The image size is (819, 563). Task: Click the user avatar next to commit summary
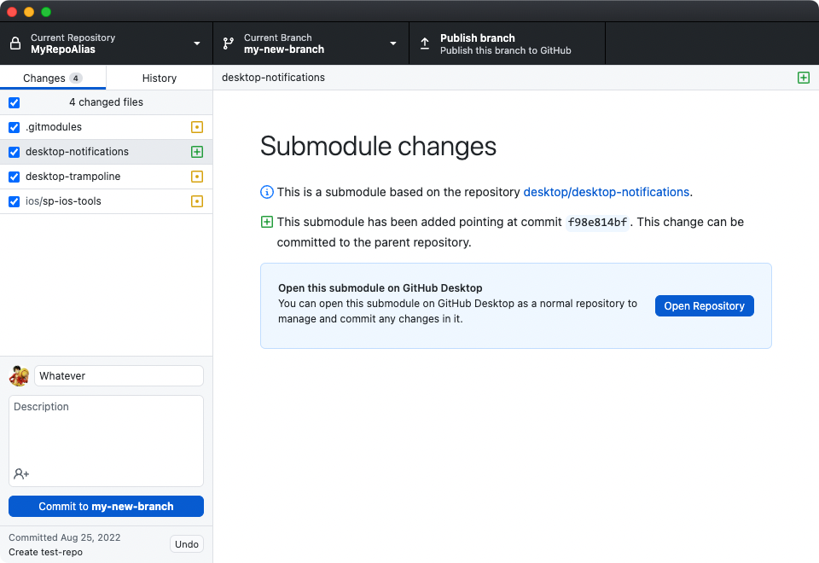[x=18, y=375]
